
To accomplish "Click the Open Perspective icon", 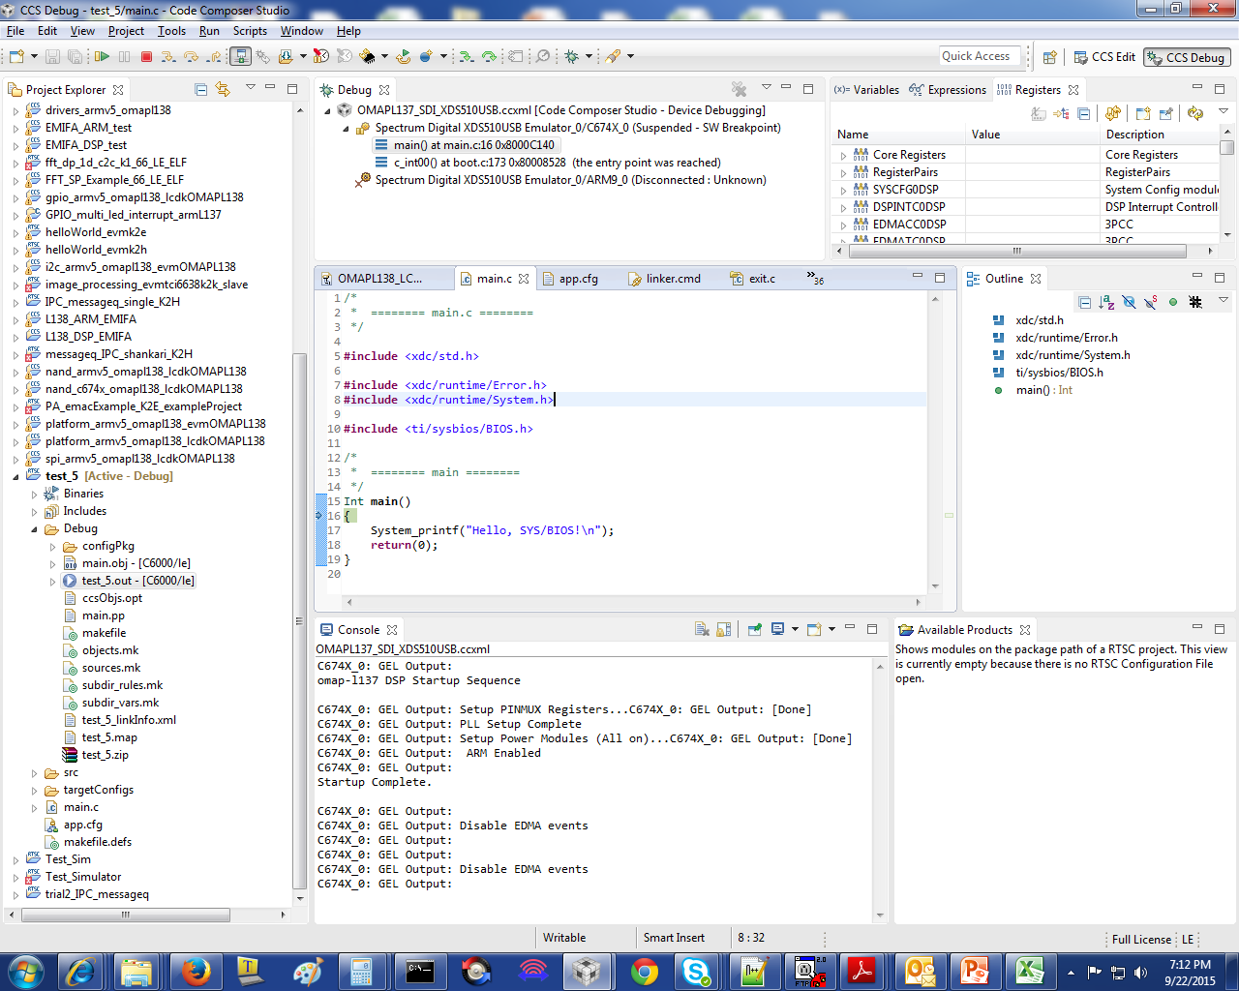I will (x=1049, y=57).
